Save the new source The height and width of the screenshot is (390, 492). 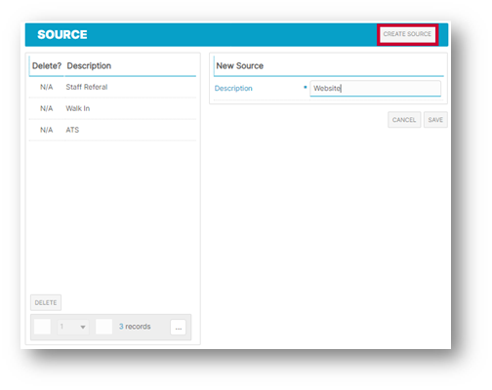click(x=435, y=120)
